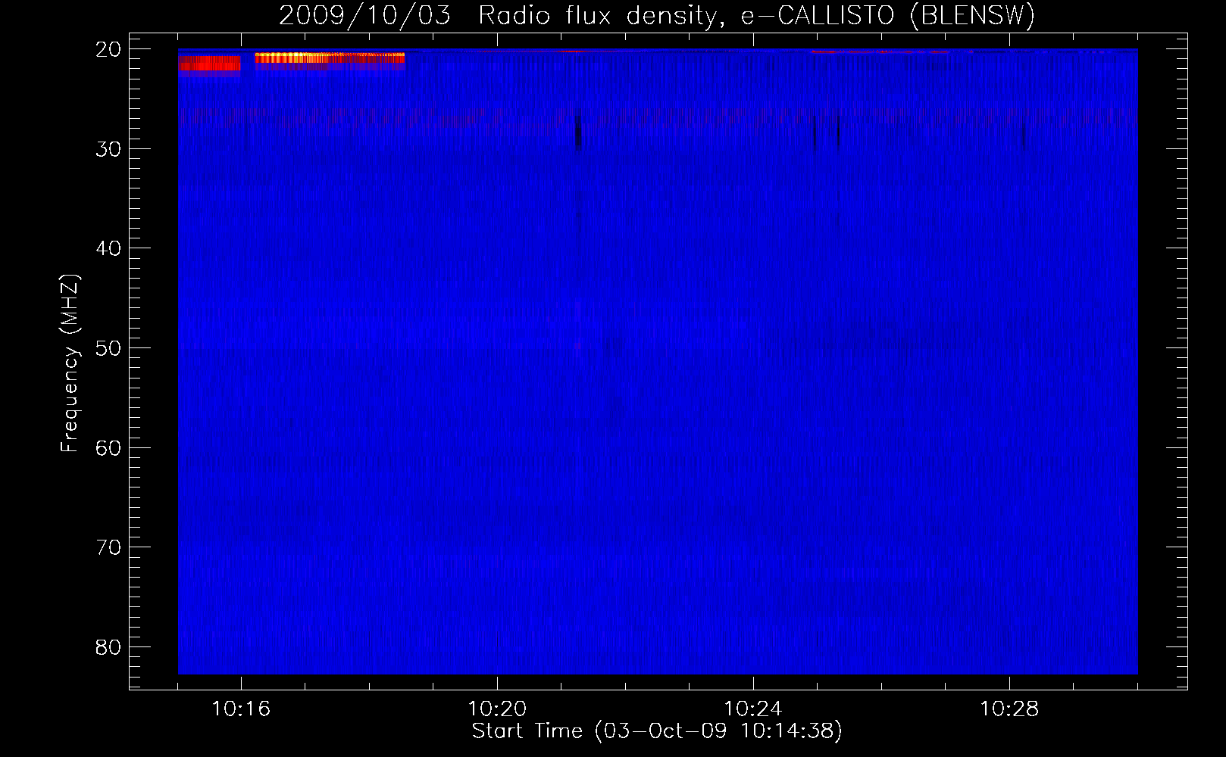
Task: Click the 80 MHz frequency label
Action: click(x=108, y=647)
